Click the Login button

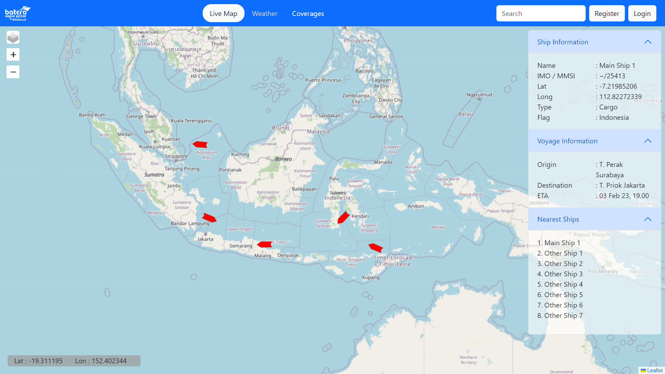[642, 13]
